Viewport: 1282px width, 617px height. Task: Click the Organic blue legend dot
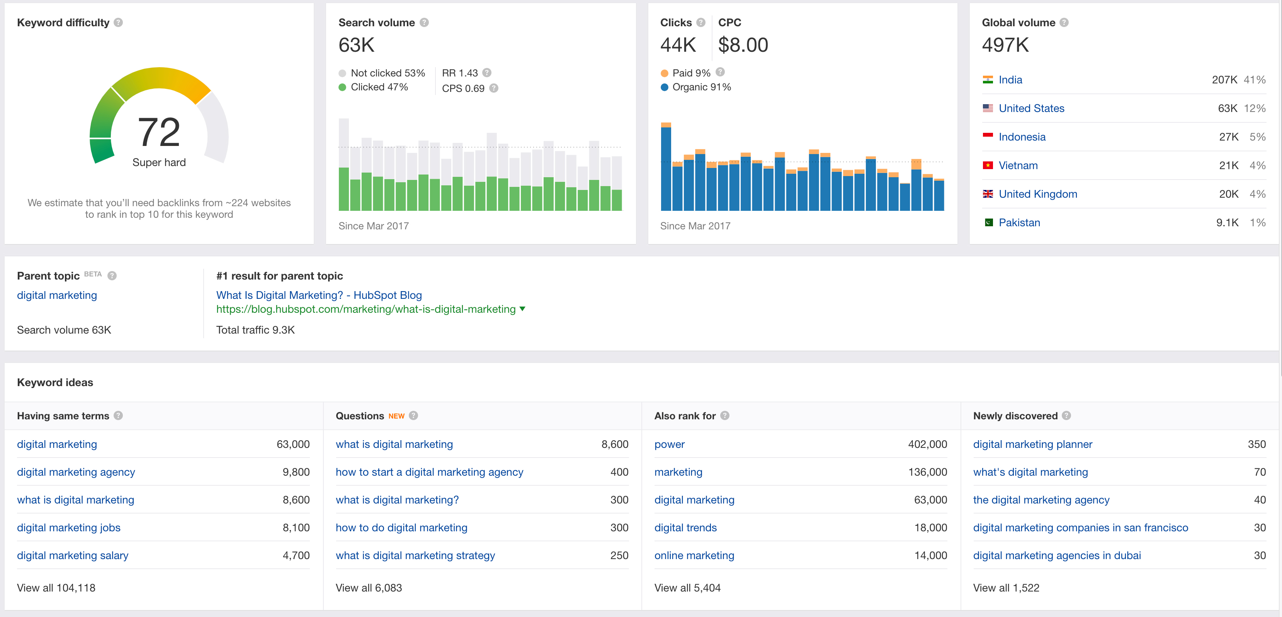(665, 87)
